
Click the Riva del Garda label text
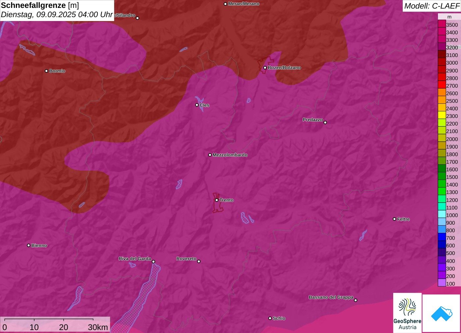coord(135,259)
